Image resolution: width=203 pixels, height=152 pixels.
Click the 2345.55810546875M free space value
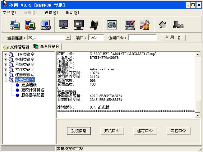click(106, 100)
